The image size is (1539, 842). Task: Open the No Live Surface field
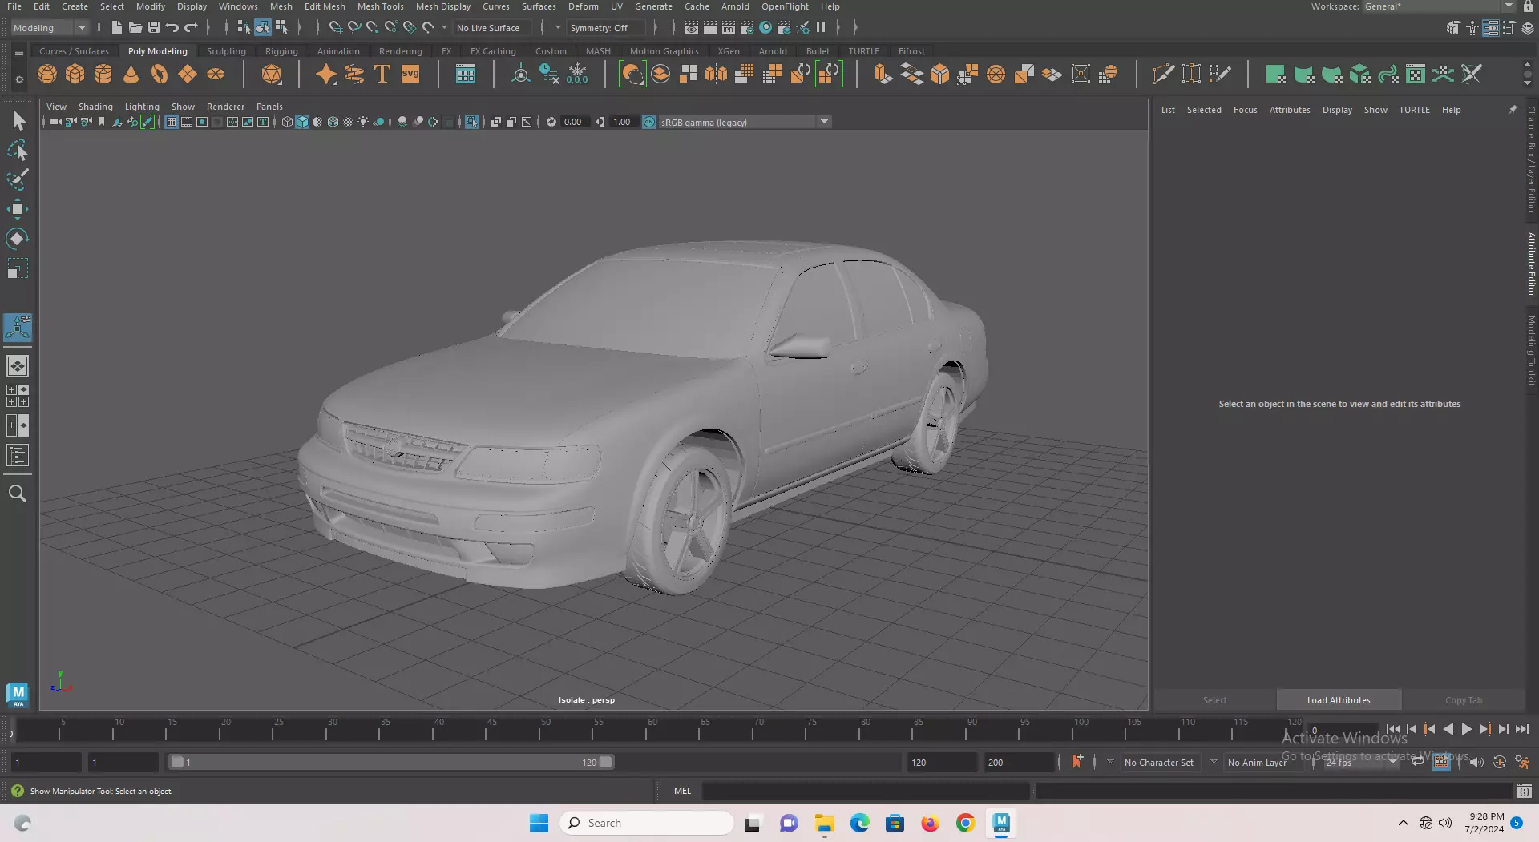pyautogui.click(x=491, y=27)
